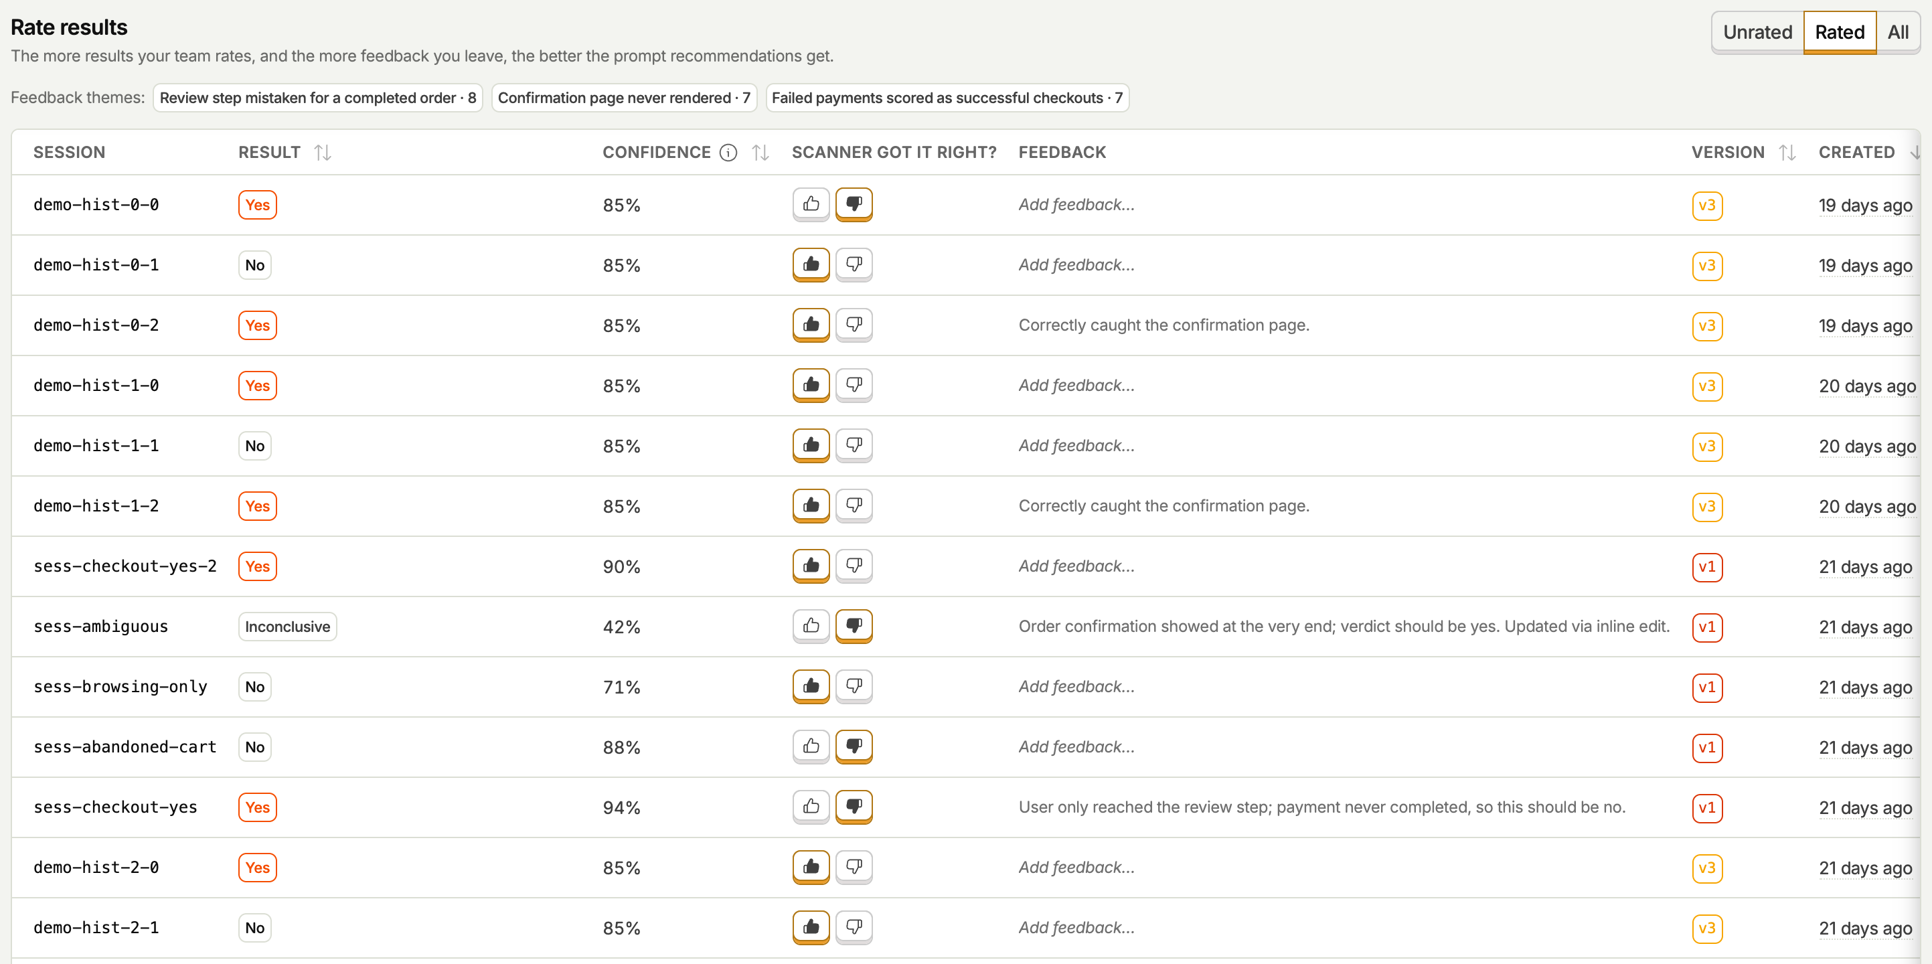Open the Confidence info tooltip icon

pos(728,152)
